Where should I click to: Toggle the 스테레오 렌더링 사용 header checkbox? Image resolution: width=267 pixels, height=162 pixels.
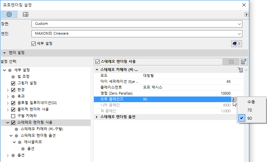pyautogui.click(x=97, y=62)
